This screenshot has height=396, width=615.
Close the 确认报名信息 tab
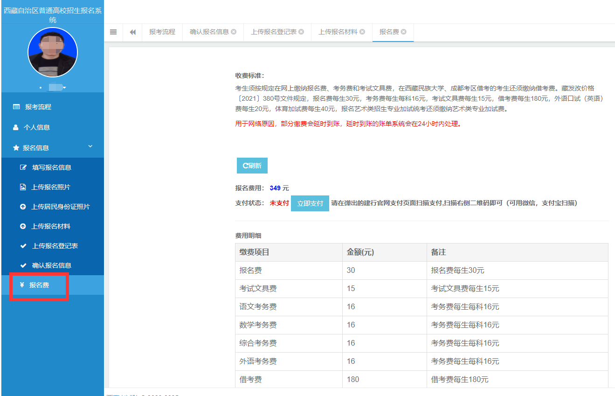pos(234,32)
